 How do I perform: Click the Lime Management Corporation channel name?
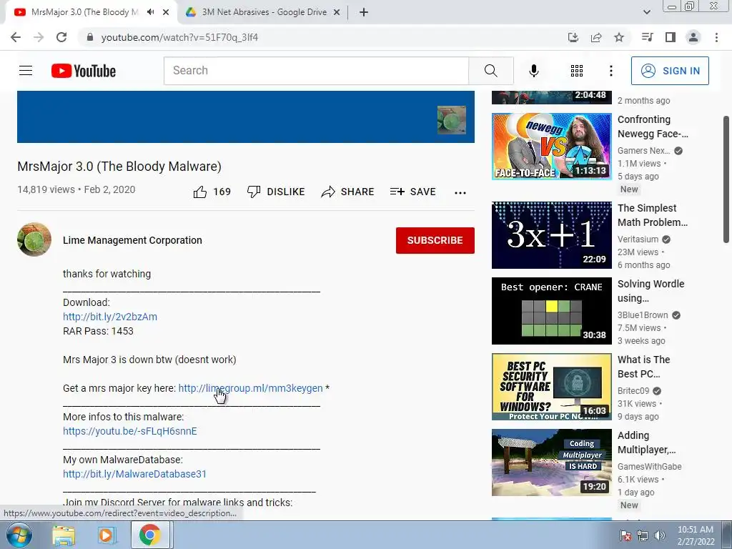coord(132,240)
